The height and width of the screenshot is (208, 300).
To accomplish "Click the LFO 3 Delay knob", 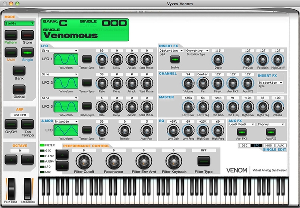I will tap(117, 107).
